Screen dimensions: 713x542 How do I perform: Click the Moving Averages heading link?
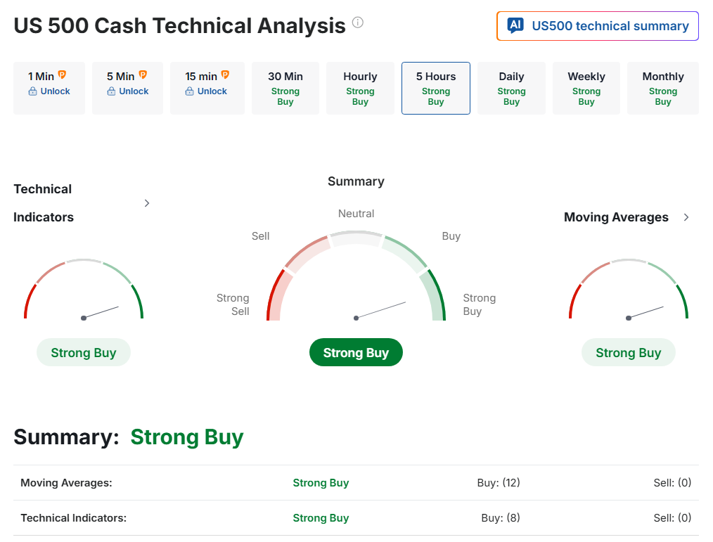616,217
